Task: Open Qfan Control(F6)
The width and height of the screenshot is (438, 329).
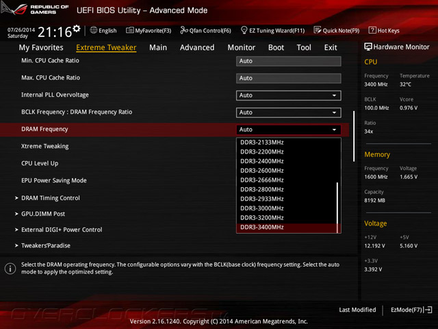Action: (x=205, y=30)
